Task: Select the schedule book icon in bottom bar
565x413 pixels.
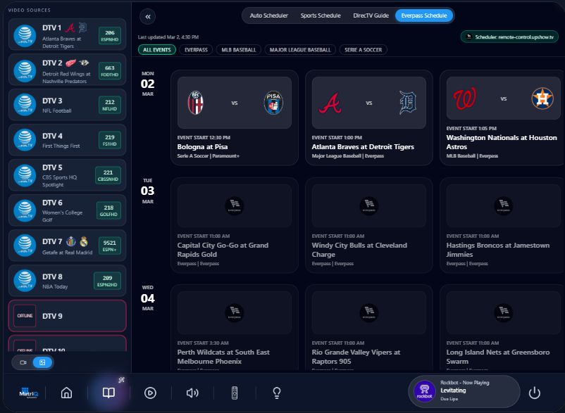Action: tap(108, 393)
